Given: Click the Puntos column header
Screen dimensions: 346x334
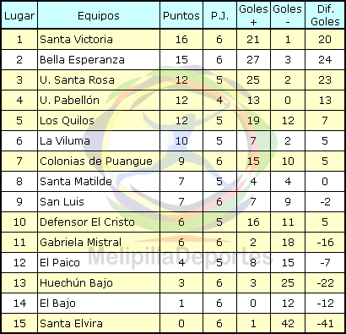Looking at the screenshot, I should (181, 15).
